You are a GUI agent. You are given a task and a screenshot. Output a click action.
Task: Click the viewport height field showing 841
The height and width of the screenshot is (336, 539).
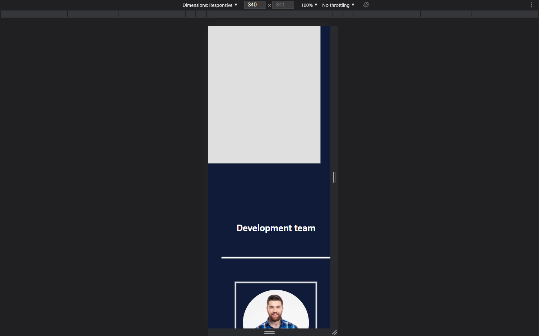tap(283, 5)
